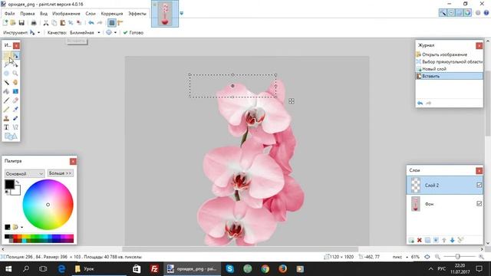
Task: Select the Rectangle Select tool
Action: point(7,56)
